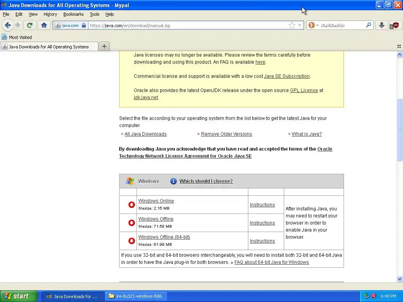This screenshot has width=403, height=302.
Task: Click the padlock security icon
Action: click(84, 25)
